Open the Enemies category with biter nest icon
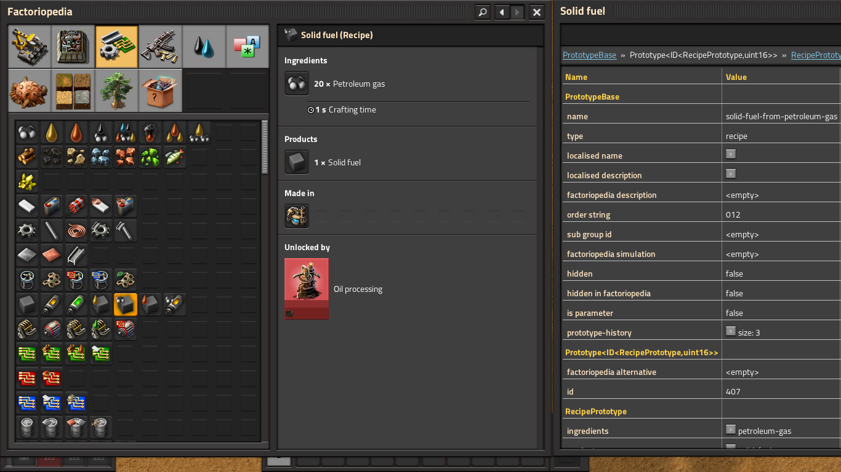The height and width of the screenshot is (472, 841). [x=30, y=90]
